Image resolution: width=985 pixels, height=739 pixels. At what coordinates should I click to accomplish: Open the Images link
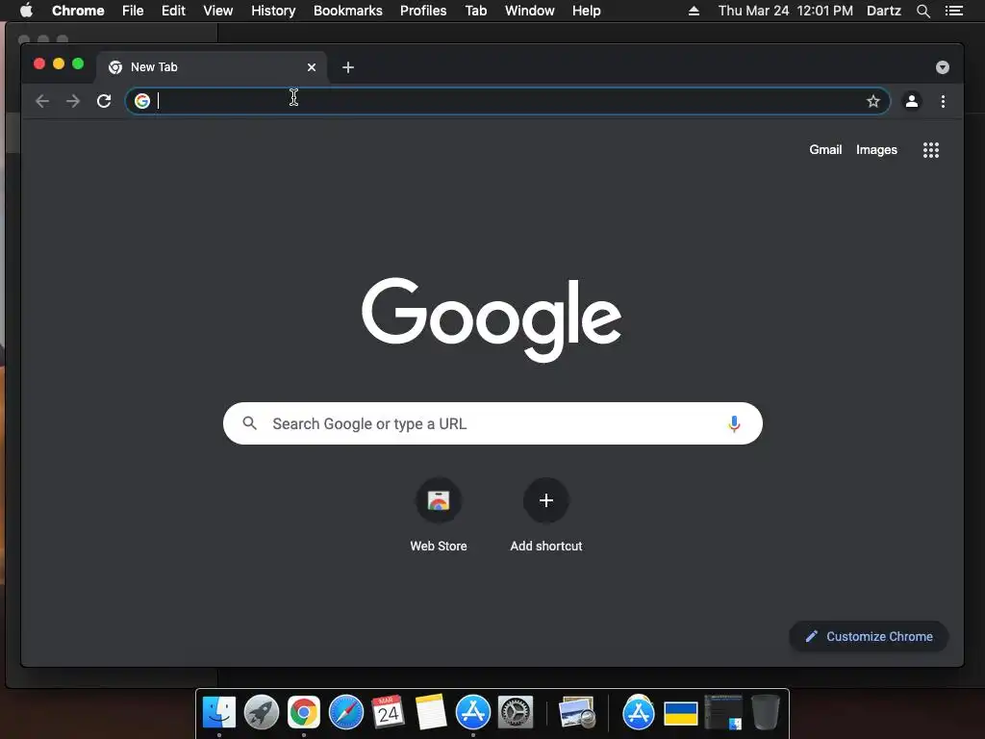pos(876,149)
